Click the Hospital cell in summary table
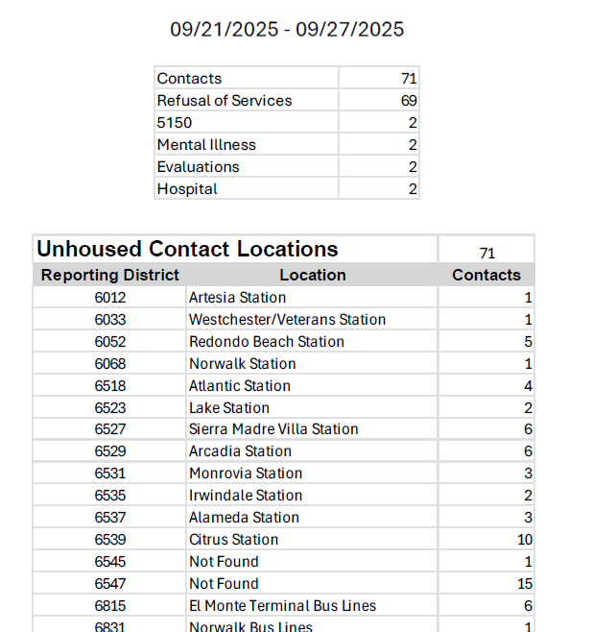Viewport: 592px width, 632px height. 187,189
